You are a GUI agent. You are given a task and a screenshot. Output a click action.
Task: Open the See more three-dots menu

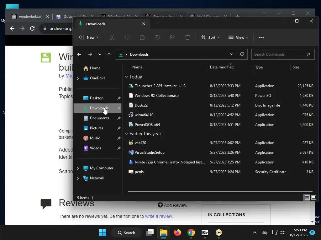261,37
